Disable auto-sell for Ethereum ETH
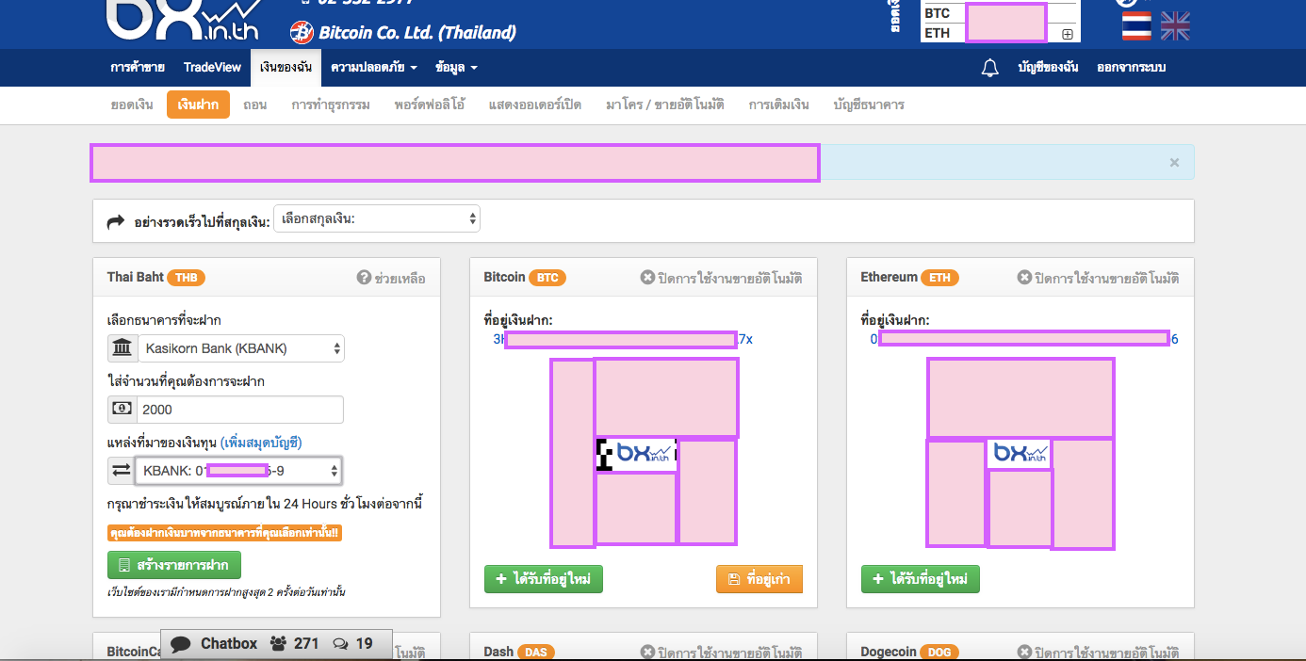This screenshot has height=661, width=1306. click(1099, 278)
